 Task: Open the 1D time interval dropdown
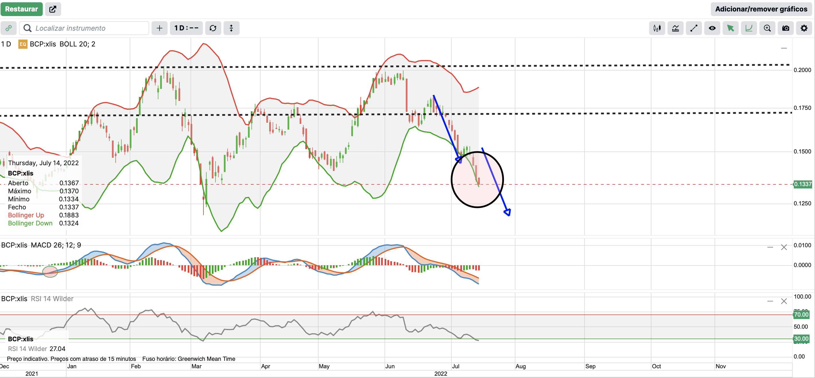pos(186,28)
